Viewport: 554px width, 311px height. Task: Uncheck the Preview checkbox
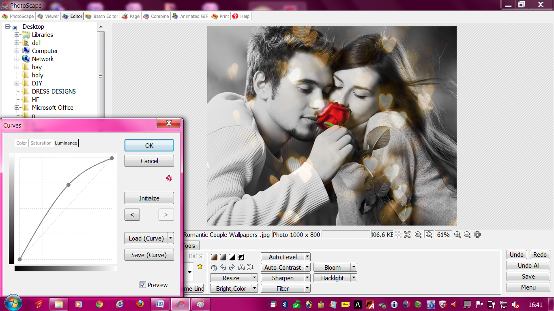pos(143,285)
